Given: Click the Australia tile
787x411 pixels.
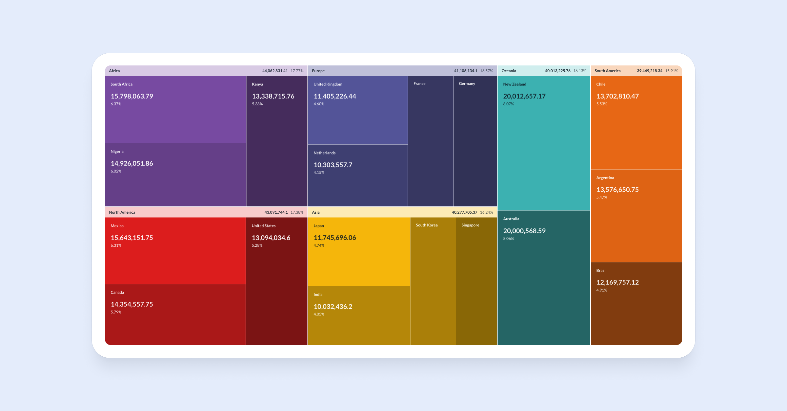Looking at the screenshot, I should 544,277.
